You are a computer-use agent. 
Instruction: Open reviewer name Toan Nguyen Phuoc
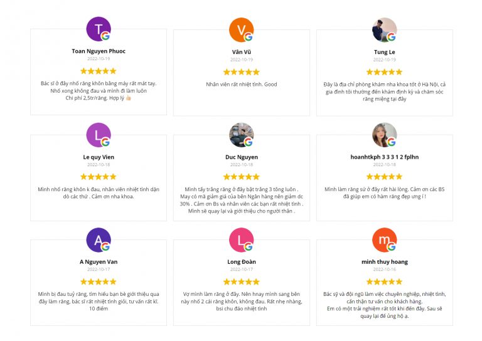(x=99, y=51)
